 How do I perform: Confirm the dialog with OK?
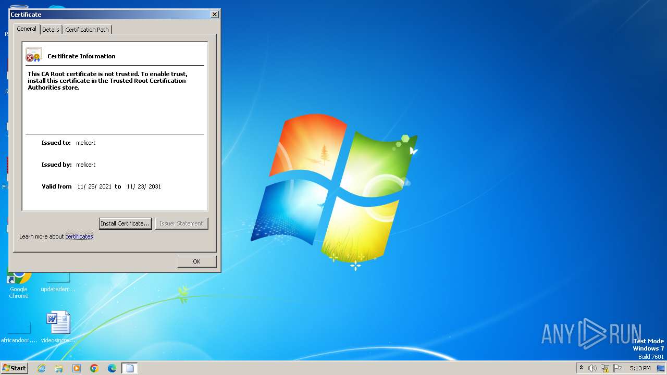pyautogui.click(x=196, y=261)
